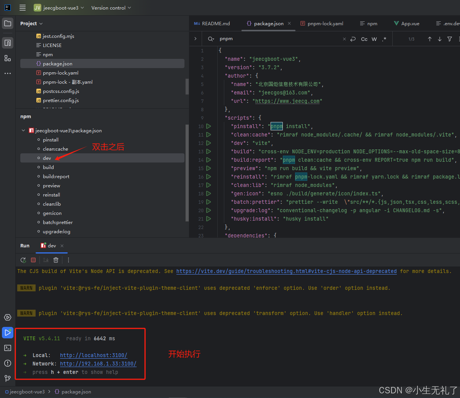Open the vite.dev troubleshooting link
This screenshot has height=398, width=460.
(287, 271)
